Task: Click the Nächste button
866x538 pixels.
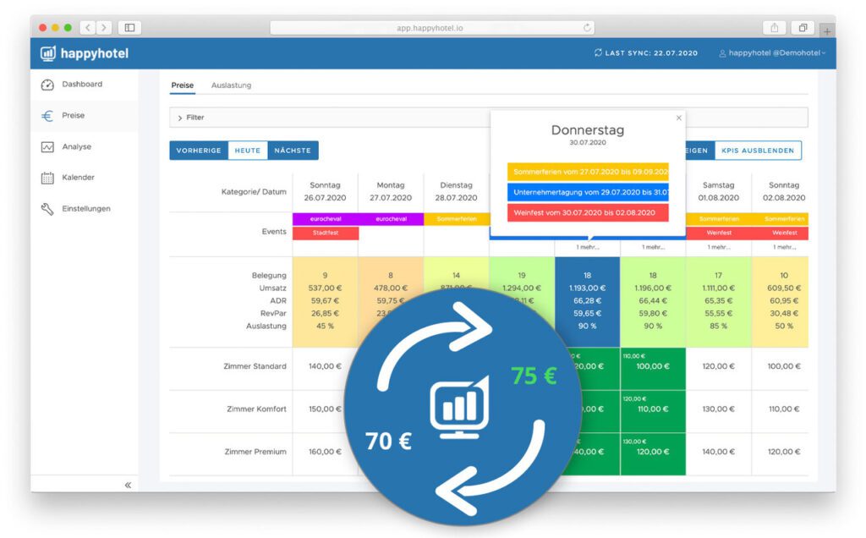Action: (x=293, y=151)
